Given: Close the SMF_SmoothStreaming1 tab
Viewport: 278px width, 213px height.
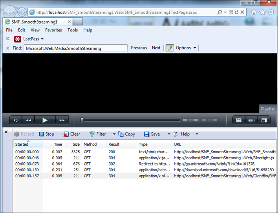Looking at the screenshot, I should [69, 22].
